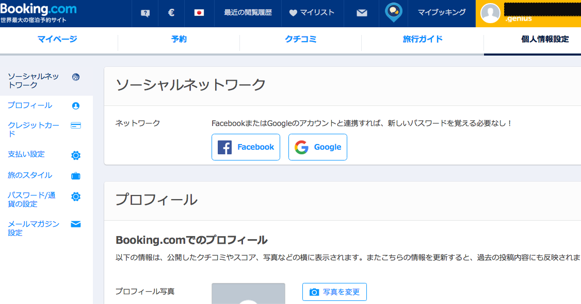
Task: Open the Japan flag language selector
Action: 199,13
